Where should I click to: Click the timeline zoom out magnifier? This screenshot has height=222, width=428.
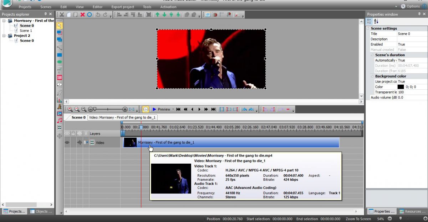tap(77, 109)
